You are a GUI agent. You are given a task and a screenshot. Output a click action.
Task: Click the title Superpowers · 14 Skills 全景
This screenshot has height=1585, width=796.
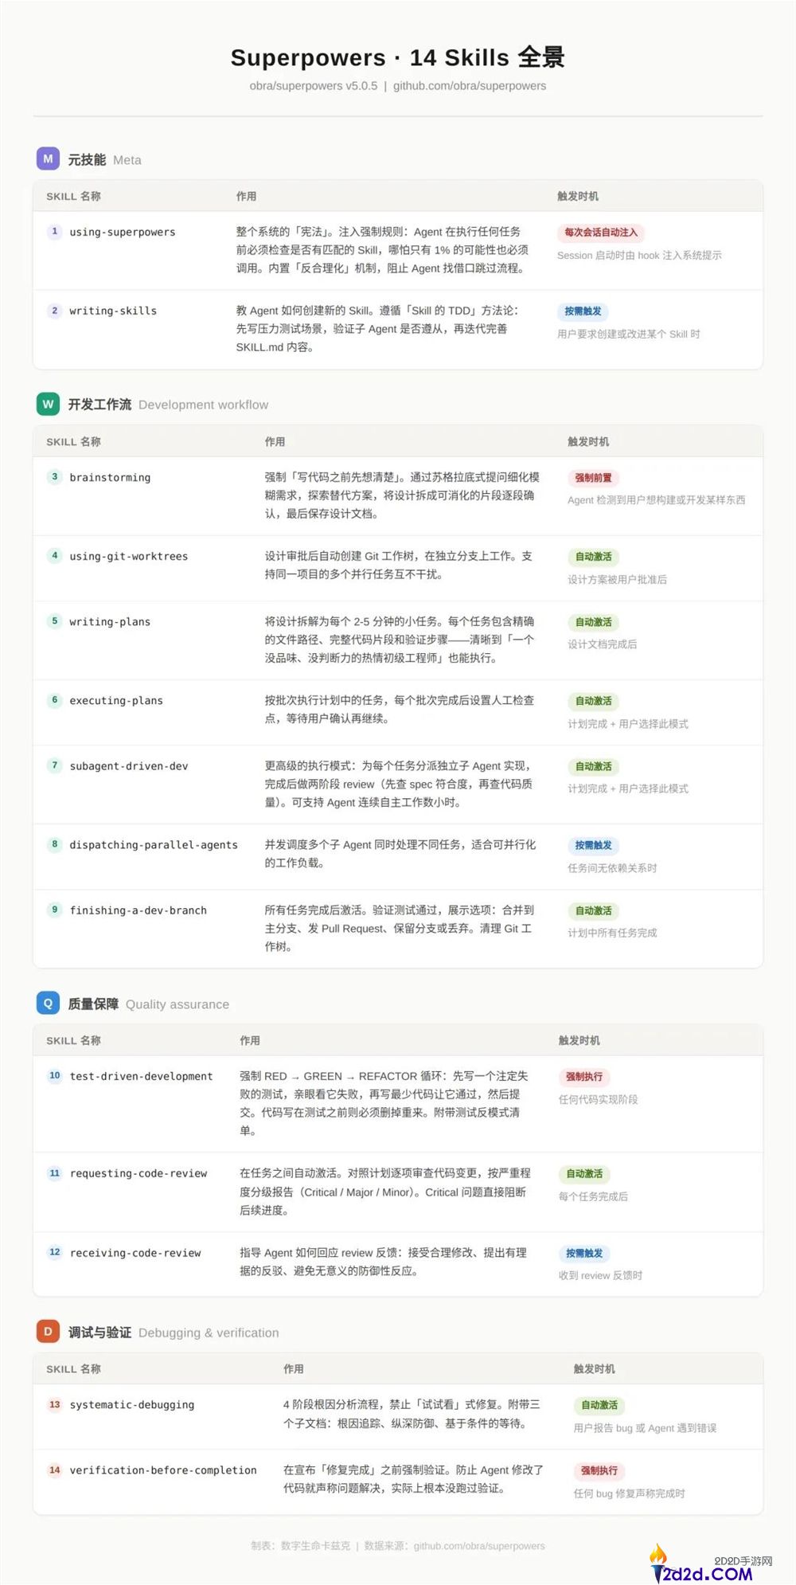(x=398, y=57)
